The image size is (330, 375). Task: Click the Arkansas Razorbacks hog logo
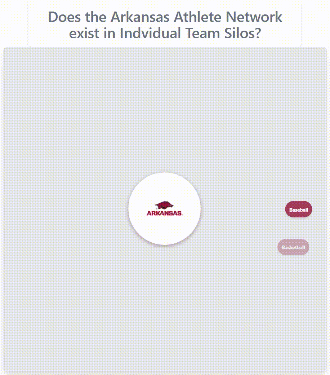click(164, 206)
